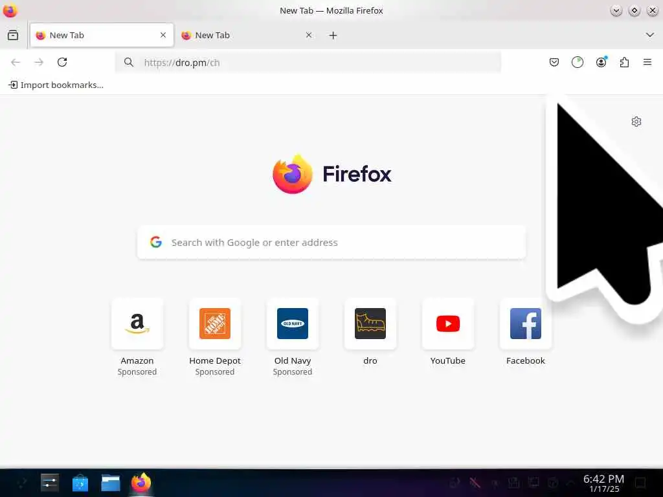This screenshot has width=663, height=497.
Task: Expand the list all tabs chevron
Action: pyautogui.click(x=650, y=35)
